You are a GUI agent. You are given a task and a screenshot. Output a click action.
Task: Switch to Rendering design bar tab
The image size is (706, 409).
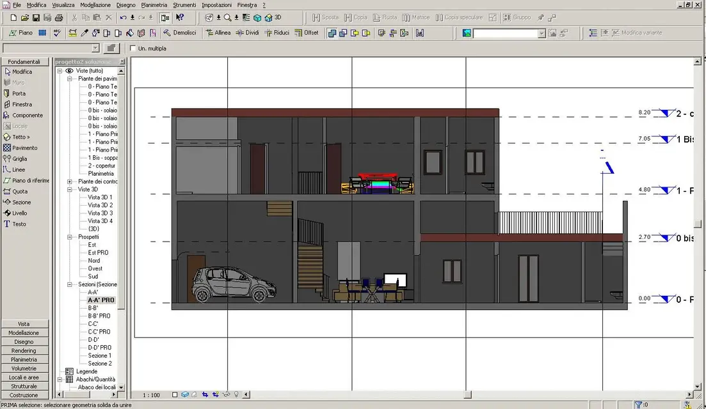(24, 351)
